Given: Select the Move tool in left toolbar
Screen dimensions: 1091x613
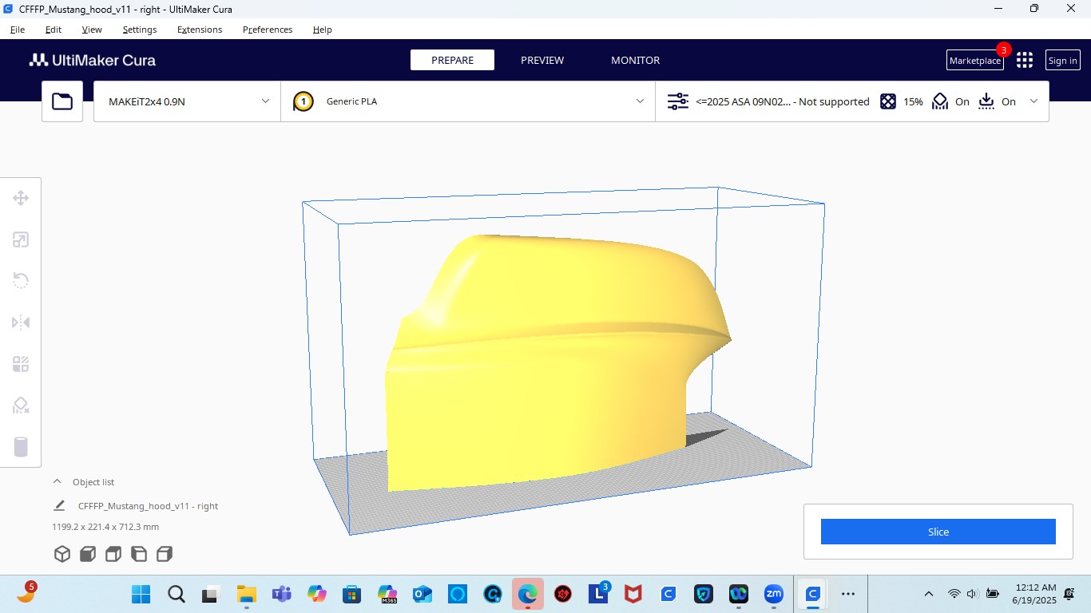Looking at the screenshot, I should tap(21, 198).
